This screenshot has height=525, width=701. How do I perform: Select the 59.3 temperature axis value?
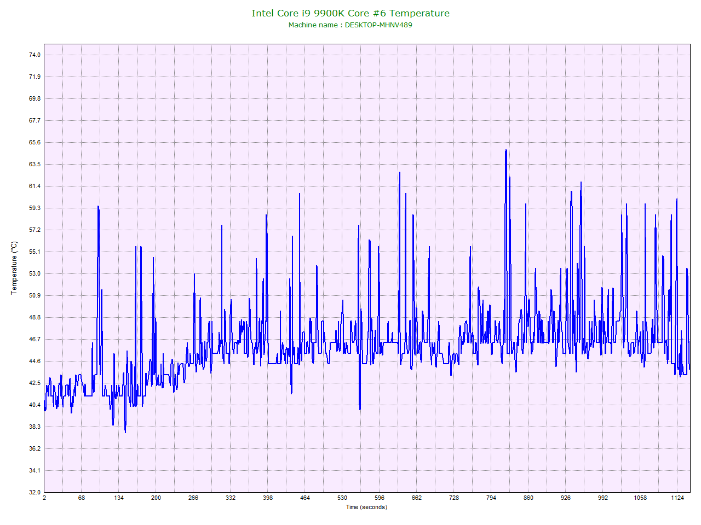point(35,208)
